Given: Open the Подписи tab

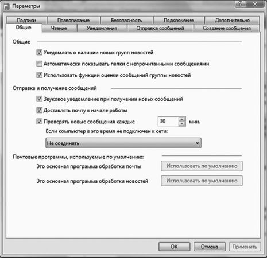Looking at the screenshot, I should tap(26, 20).
